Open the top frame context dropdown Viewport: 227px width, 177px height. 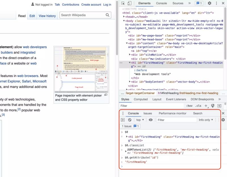(139, 120)
